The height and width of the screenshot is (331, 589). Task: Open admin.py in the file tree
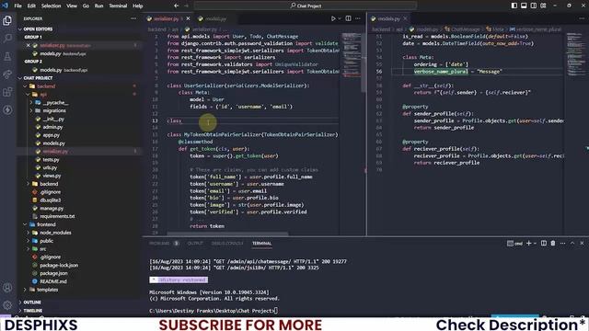(x=52, y=127)
